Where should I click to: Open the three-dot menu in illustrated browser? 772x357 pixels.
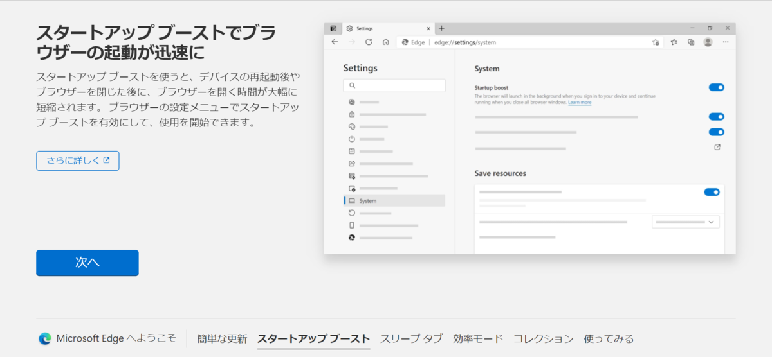pyautogui.click(x=726, y=42)
